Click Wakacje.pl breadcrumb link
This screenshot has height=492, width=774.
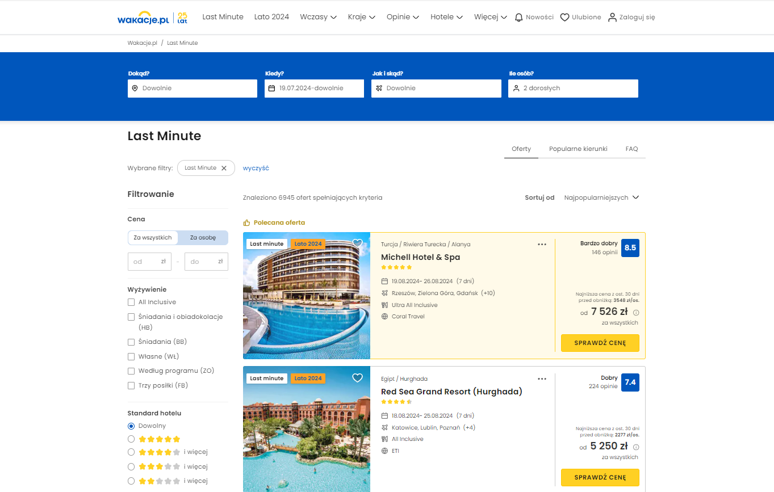pyautogui.click(x=142, y=43)
